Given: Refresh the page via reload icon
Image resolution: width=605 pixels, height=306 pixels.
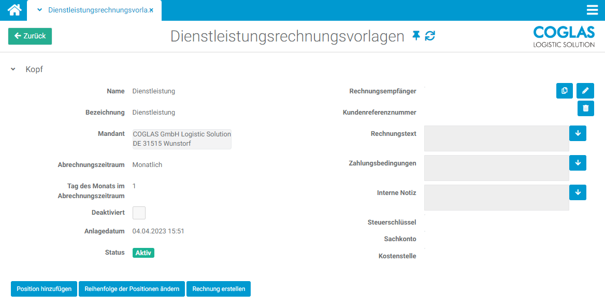Looking at the screenshot, I should pyautogui.click(x=430, y=36).
